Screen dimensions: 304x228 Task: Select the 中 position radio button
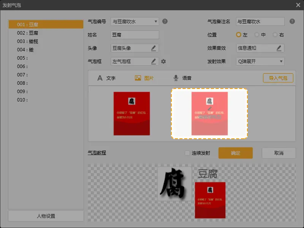click(257, 35)
